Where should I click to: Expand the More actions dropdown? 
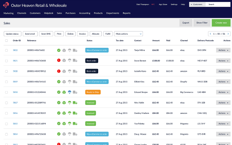click(x=128, y=34)
